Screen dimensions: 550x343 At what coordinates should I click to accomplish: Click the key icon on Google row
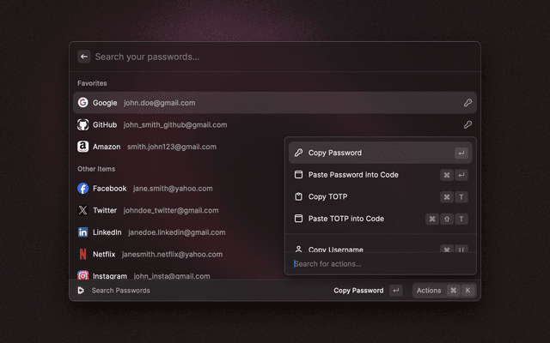pyautogui.click(x=467, y=103)
